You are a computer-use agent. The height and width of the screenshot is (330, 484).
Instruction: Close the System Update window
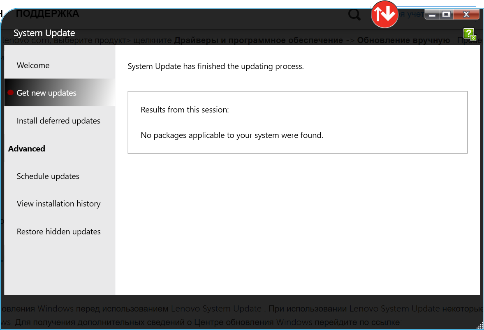click(466, 14)
